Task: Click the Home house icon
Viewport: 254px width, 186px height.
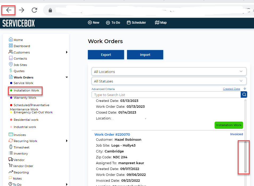Action: pos(11,39)
